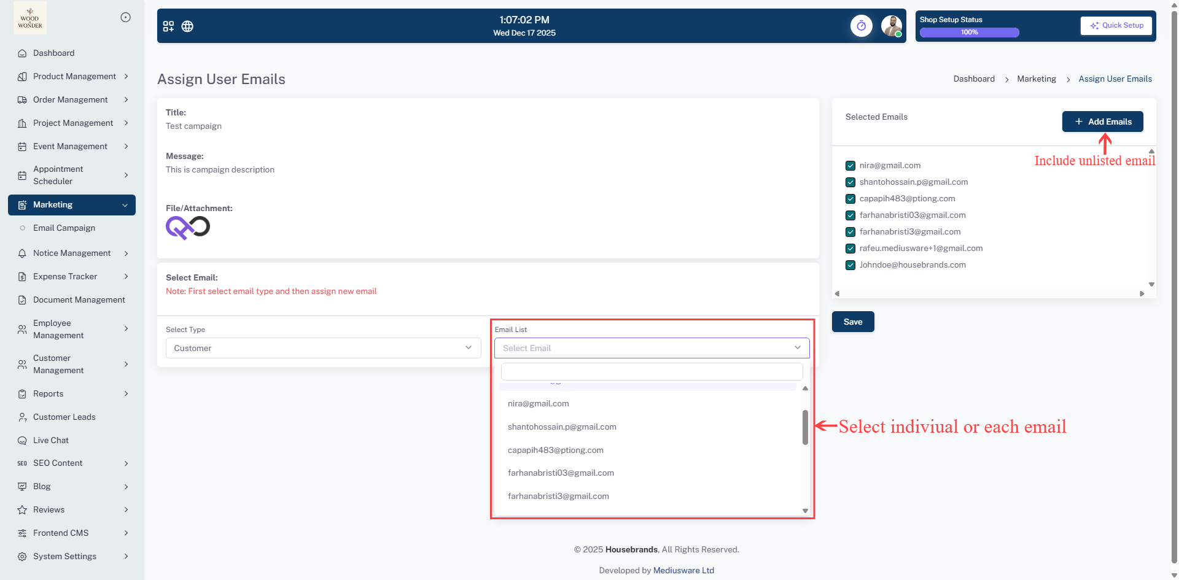The image size is (1179, 580).
Task: Uncheck nira@gmail.com in Selected Emails
Action: pos(850,166)
